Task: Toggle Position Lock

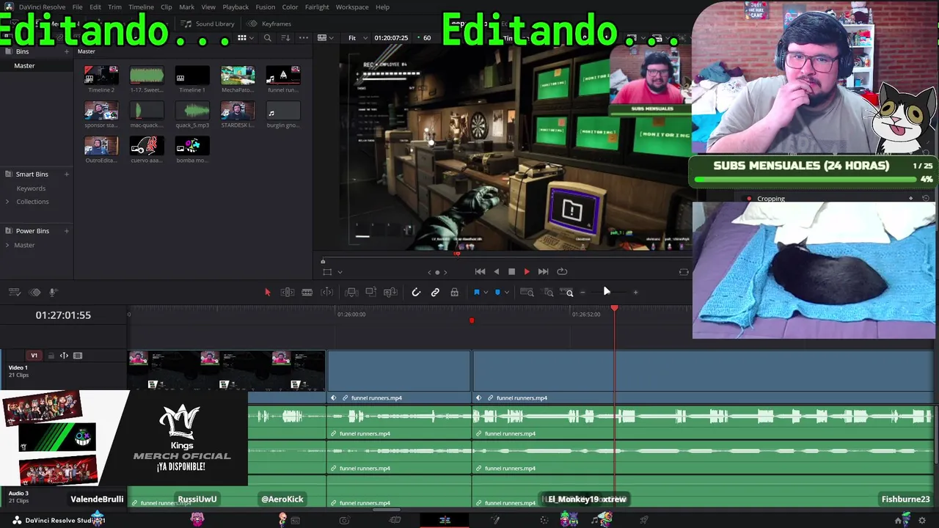Action: click(455, 293)
